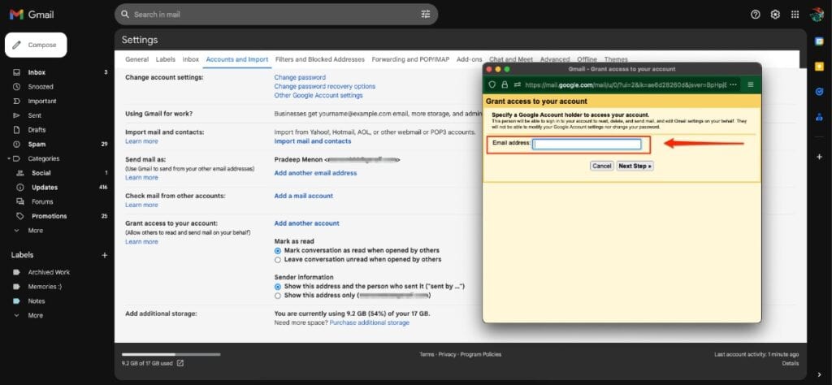Click the Email address input field
The image size is (832, 385).
coord(587,145)
